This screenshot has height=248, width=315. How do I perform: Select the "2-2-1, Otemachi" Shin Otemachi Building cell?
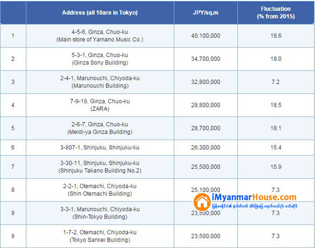(100, 190)
